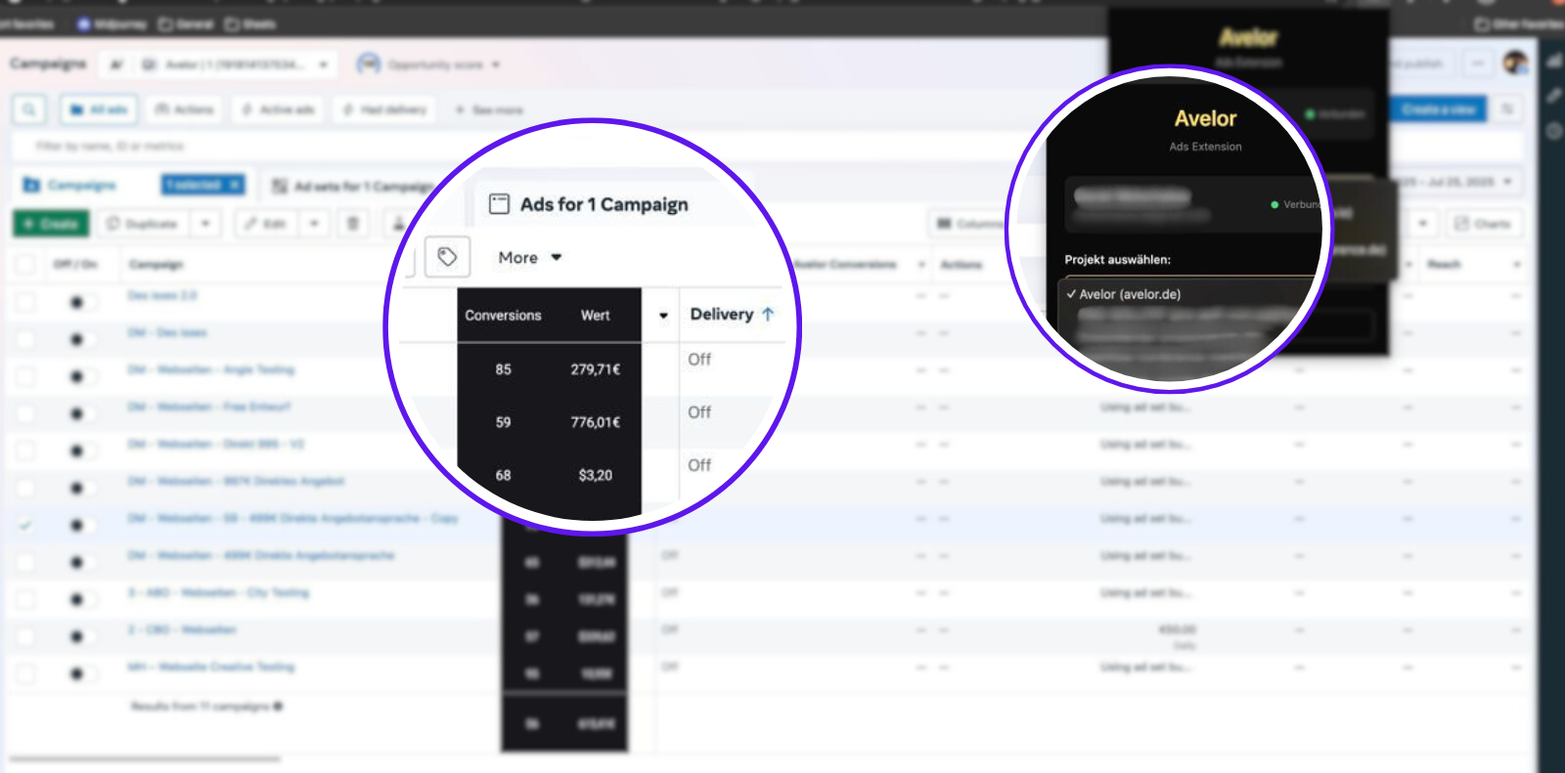Click the Campaign column header
This screenshot has width=1565, height=773.
click(x=156, y=265)
